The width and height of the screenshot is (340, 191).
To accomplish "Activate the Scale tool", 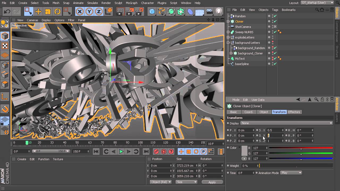I will (48, 12).
